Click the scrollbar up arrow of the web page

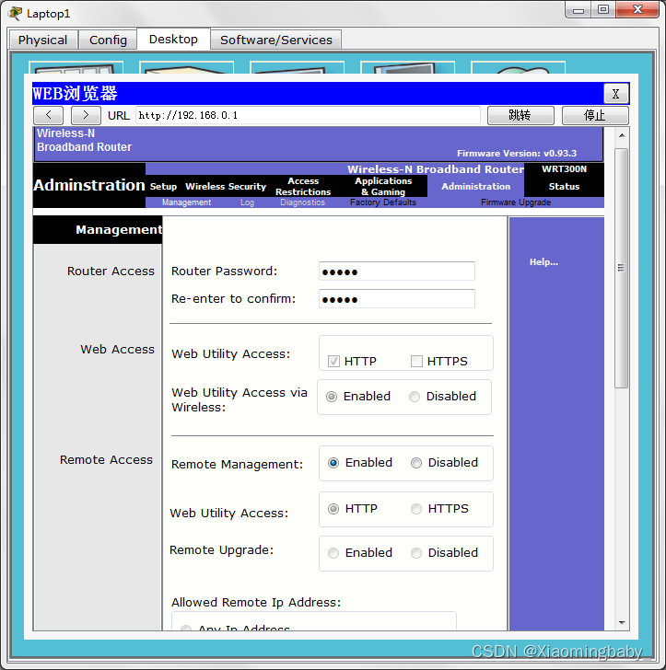click(622, 135)
